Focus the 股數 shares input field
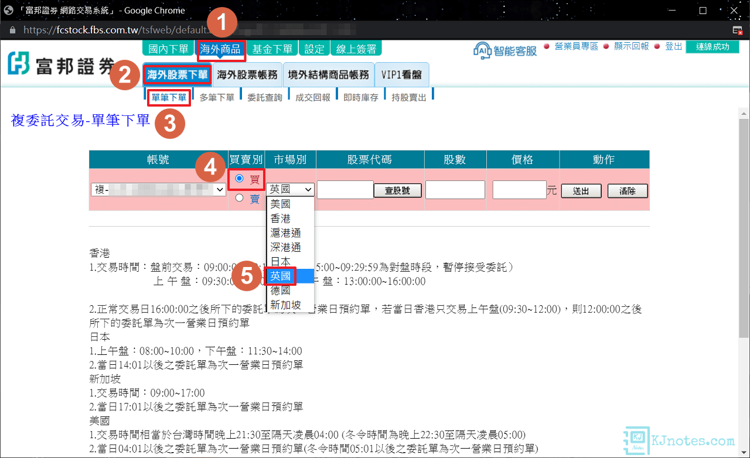This screenshot has height=458, width=750. pos(455,190)
